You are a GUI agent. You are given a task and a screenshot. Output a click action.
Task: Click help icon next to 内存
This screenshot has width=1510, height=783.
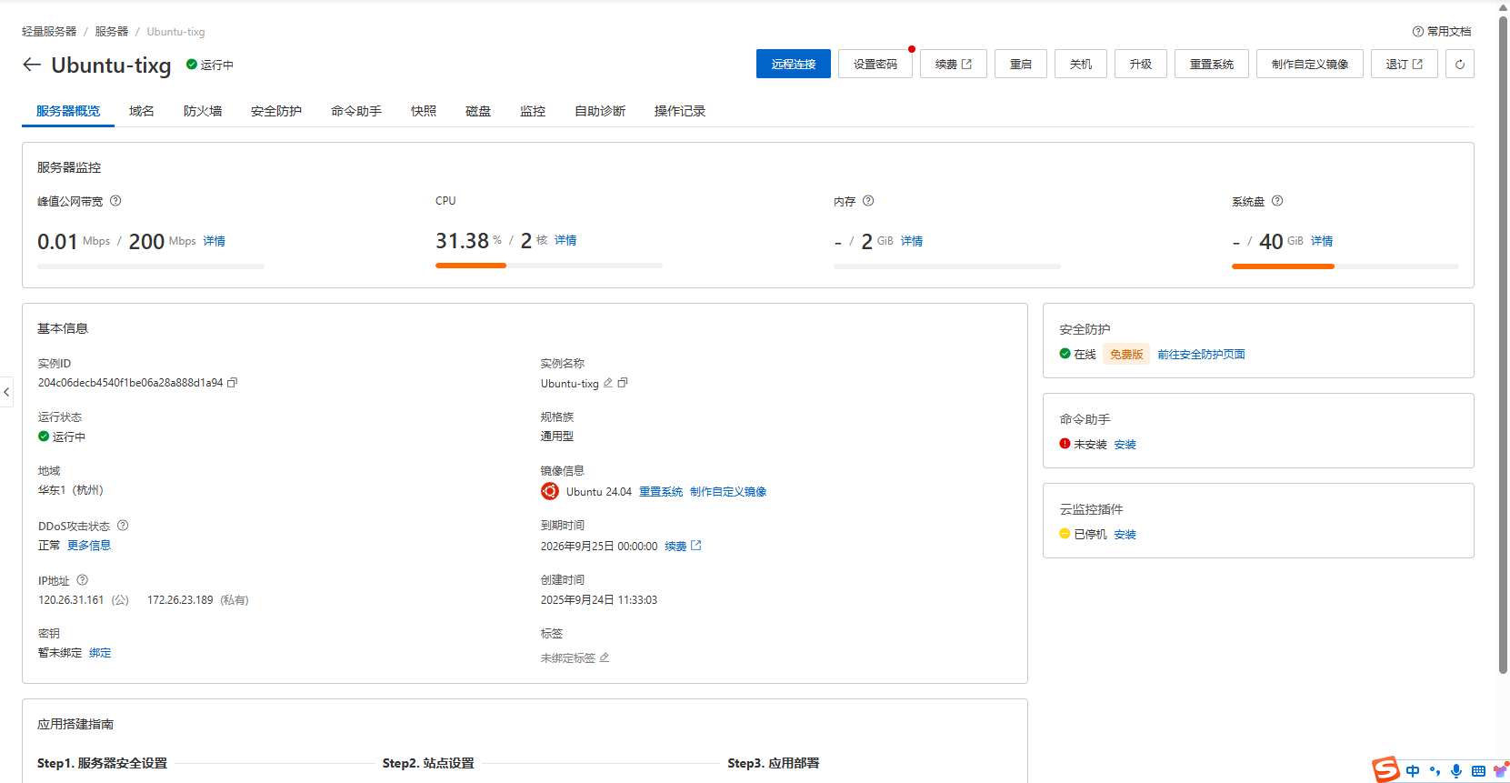click(x=868, y=201)
